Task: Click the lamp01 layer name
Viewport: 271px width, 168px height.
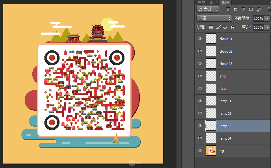Action: pos(225,101)
